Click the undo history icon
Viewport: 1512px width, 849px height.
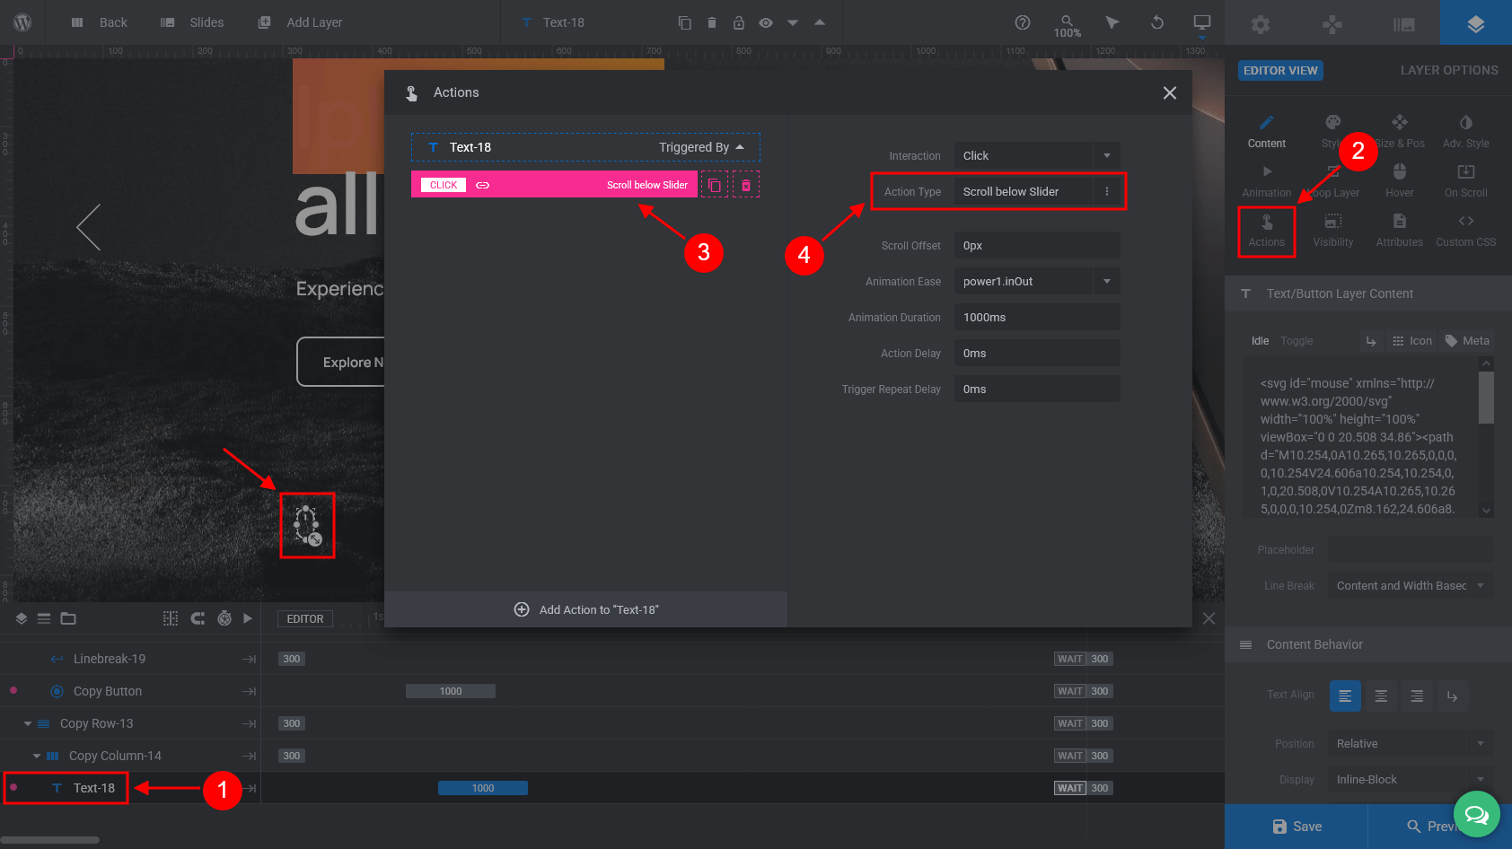[x=1157, y=22]
